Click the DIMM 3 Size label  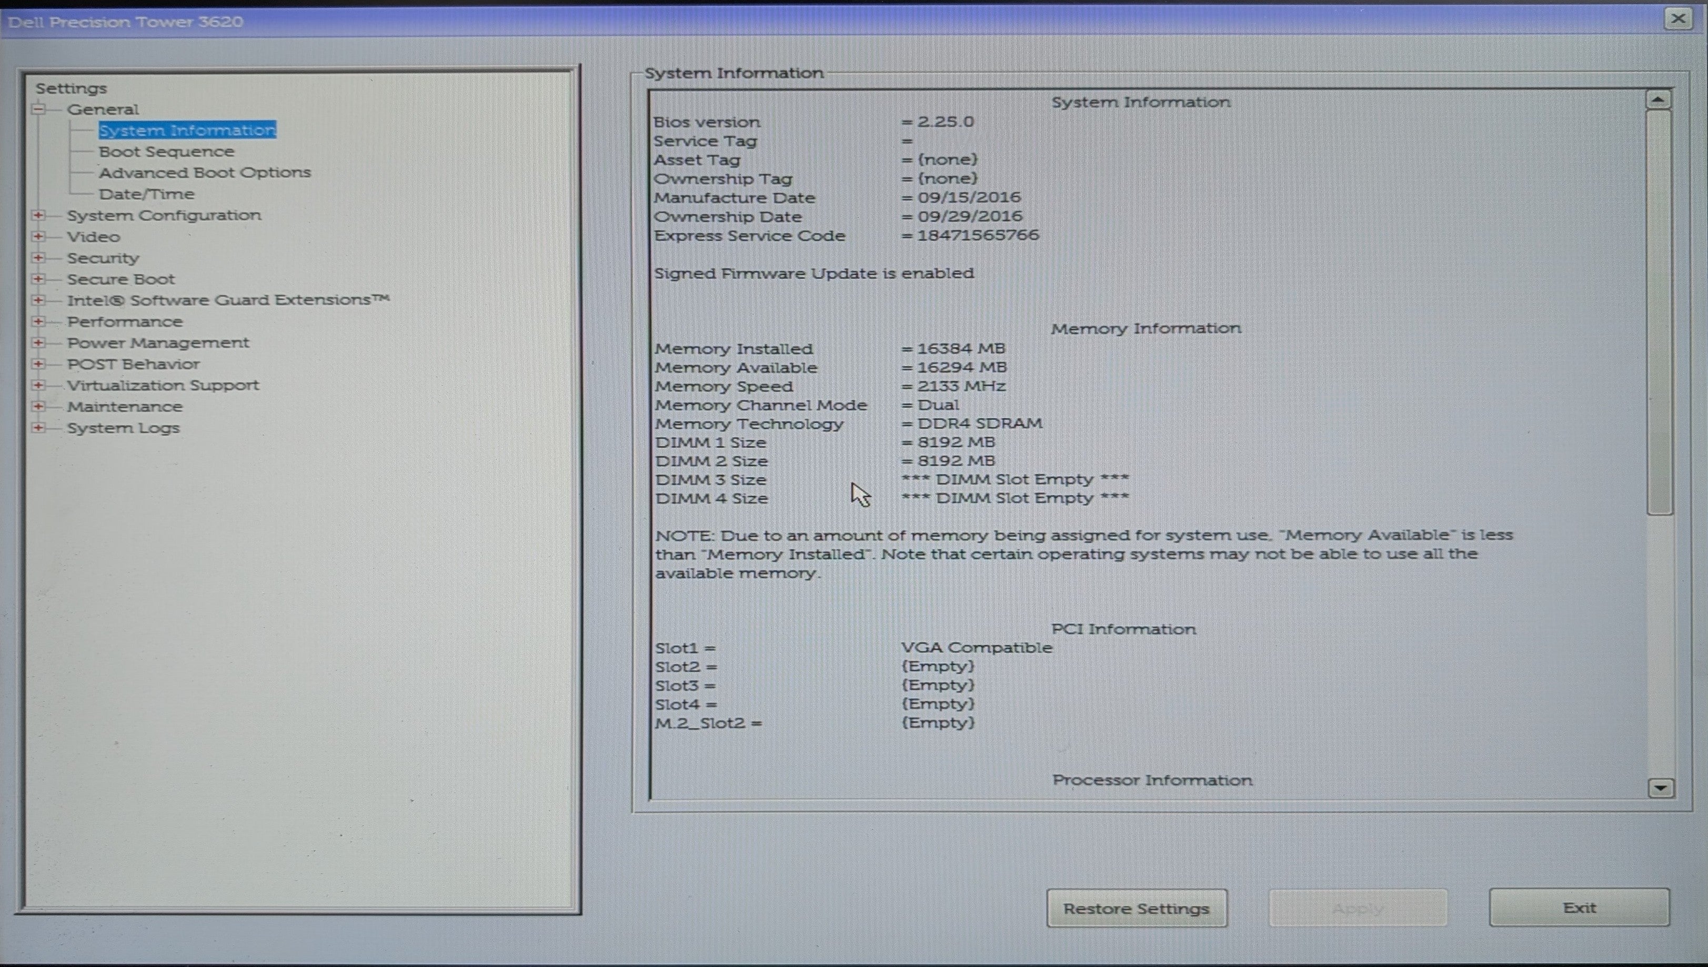point(710,479)
